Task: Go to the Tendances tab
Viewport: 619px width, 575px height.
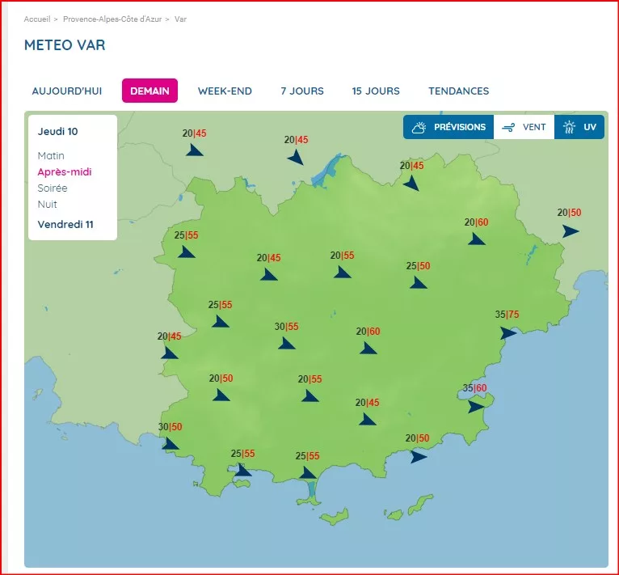Action: tap(459, 91)
